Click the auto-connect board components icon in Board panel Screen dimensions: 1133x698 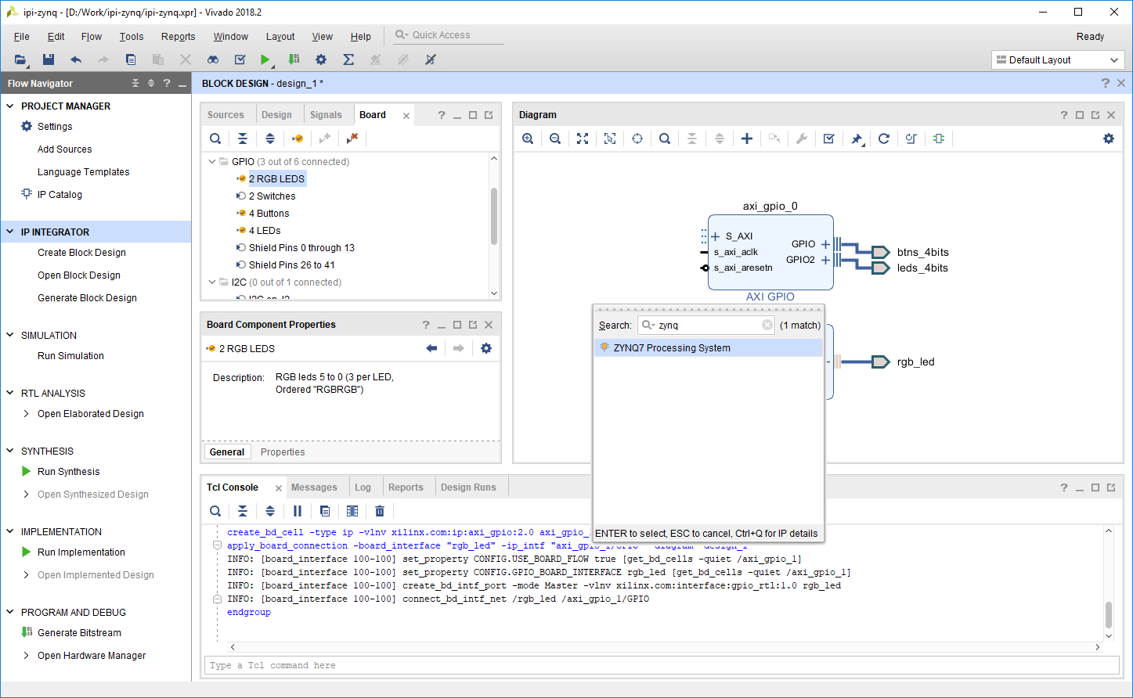click(x=298, y=139)
